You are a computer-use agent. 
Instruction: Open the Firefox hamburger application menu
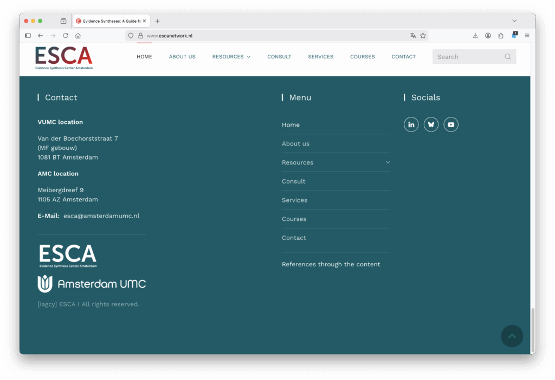(527, 36)
